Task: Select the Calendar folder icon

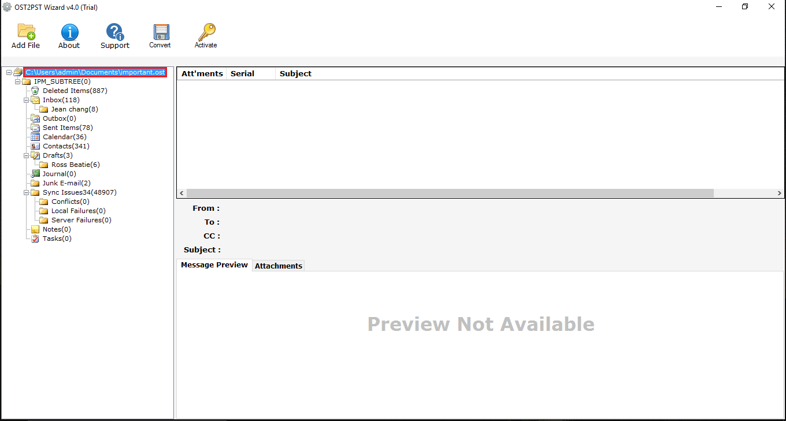Action: pos(35,137)
